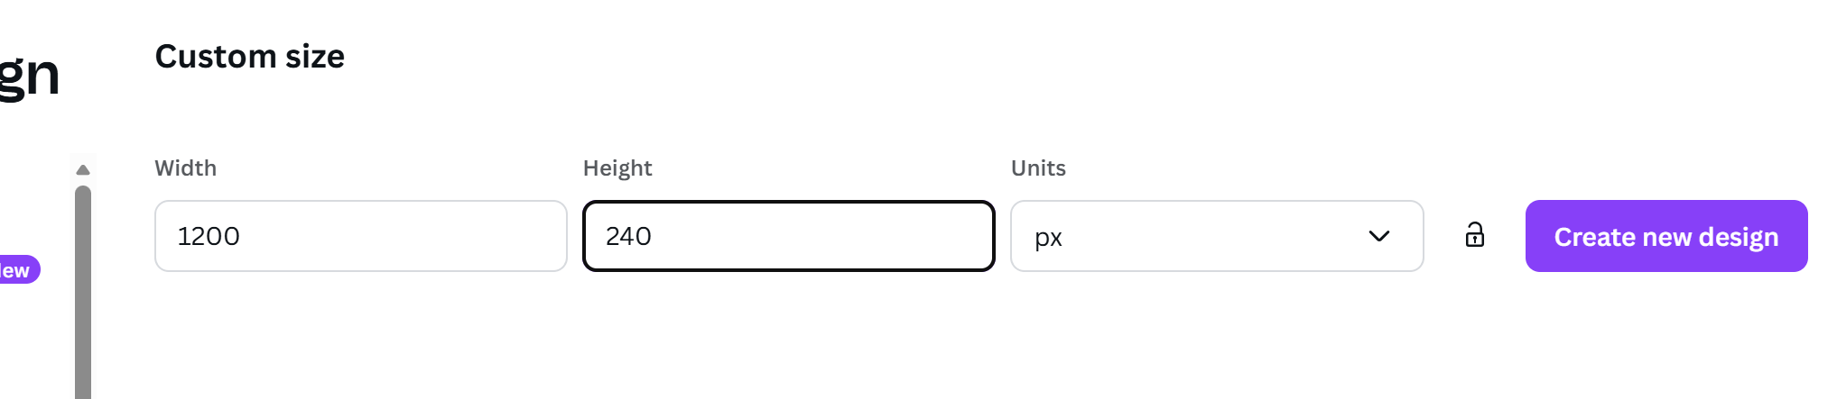Click the partially visible heading ending in "gn"
The width and height of the screenshot is (1837, 399).
click(x=29, y=76)
